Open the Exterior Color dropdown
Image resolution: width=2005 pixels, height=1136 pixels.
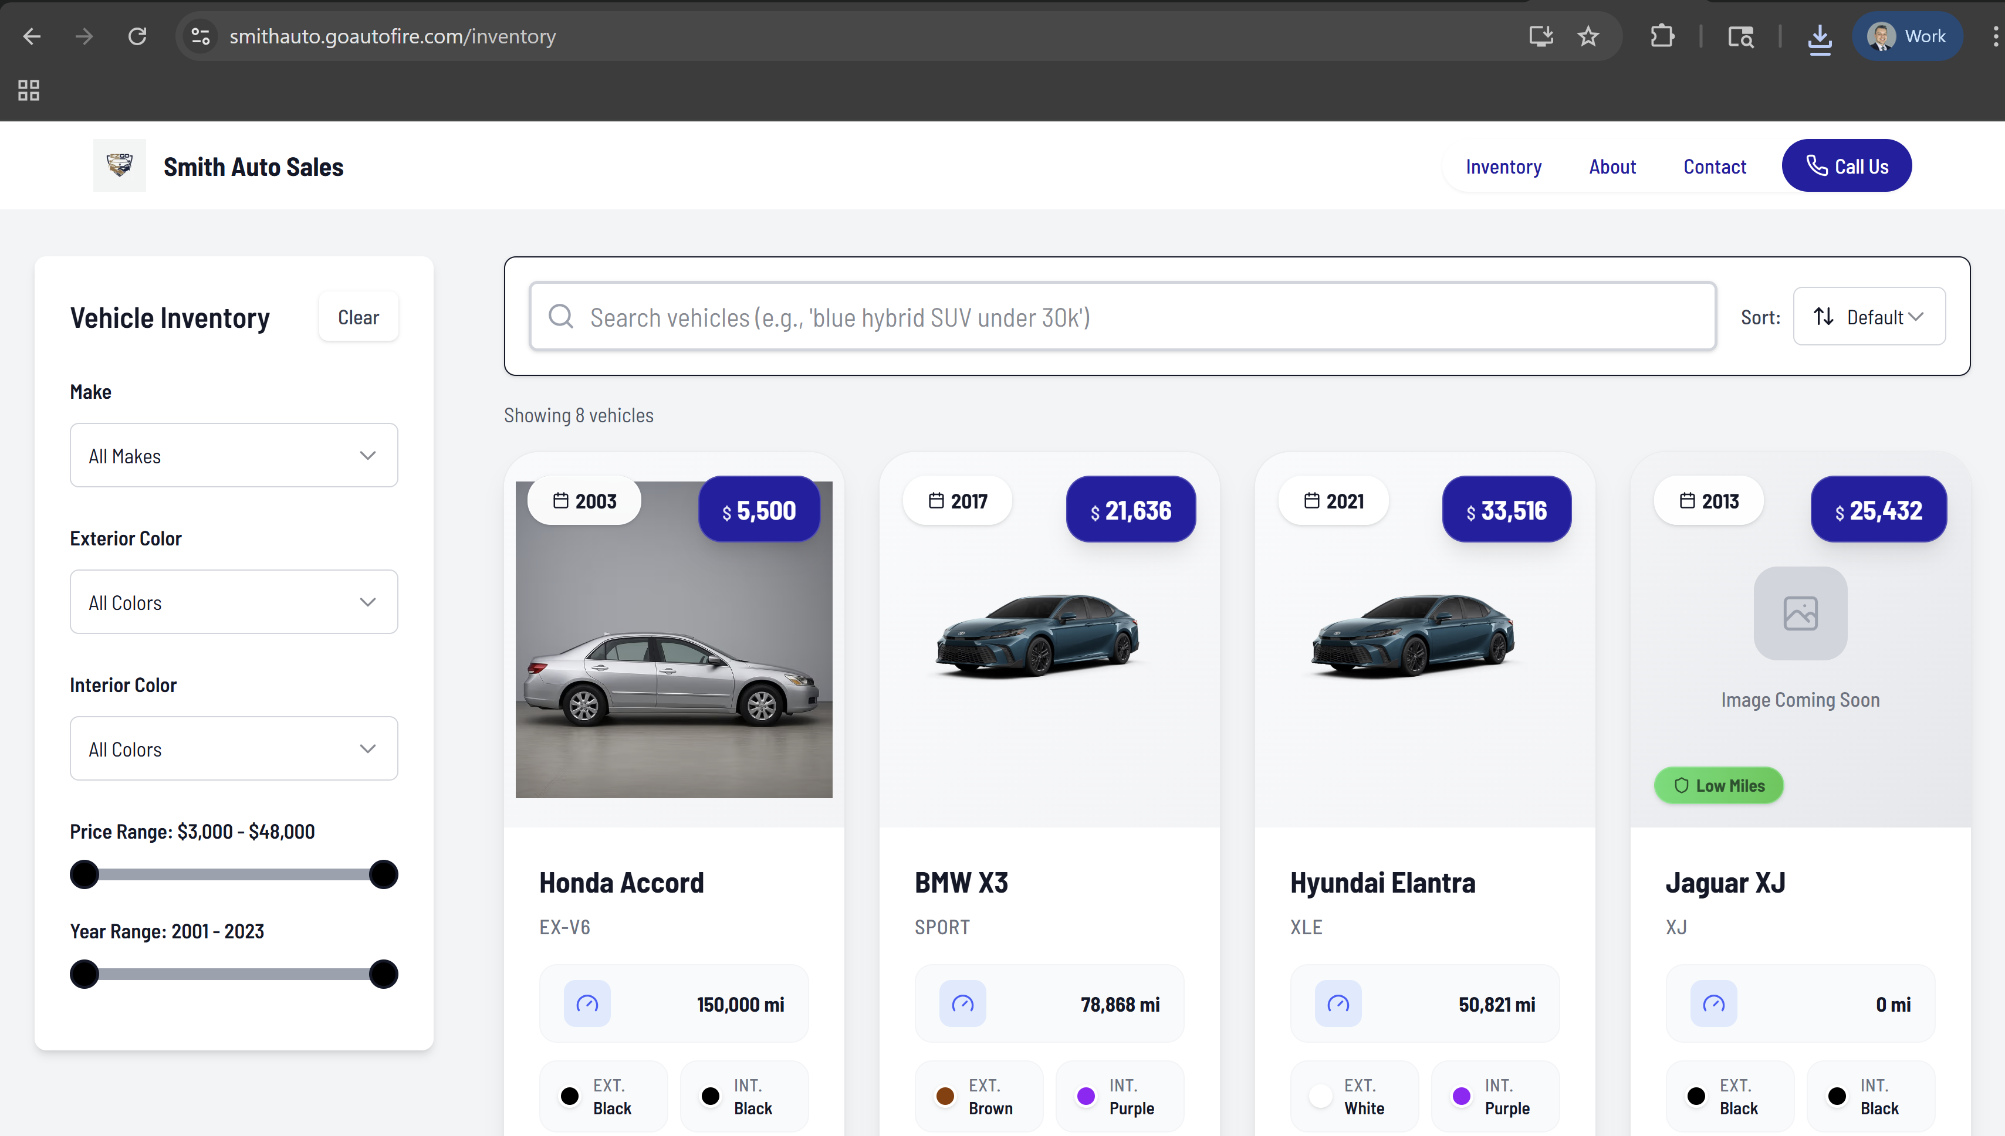pyautogui.click(x=234, y=602)
